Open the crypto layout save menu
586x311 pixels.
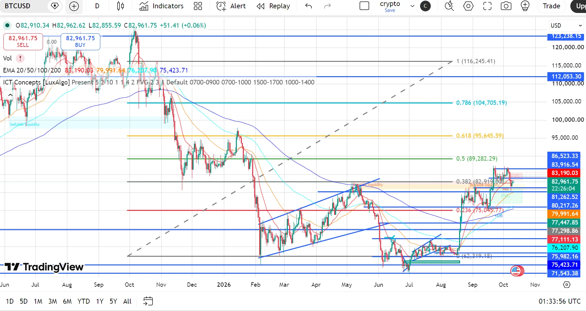coord(412,6)
